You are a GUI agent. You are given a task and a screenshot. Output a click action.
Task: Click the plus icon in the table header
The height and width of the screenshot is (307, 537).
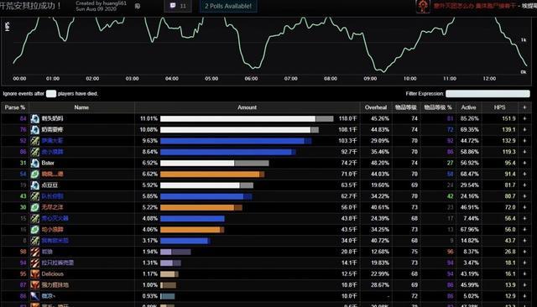524,107
